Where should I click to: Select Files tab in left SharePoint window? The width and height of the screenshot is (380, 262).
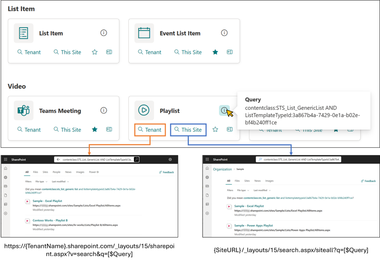(x=36, y=172)
